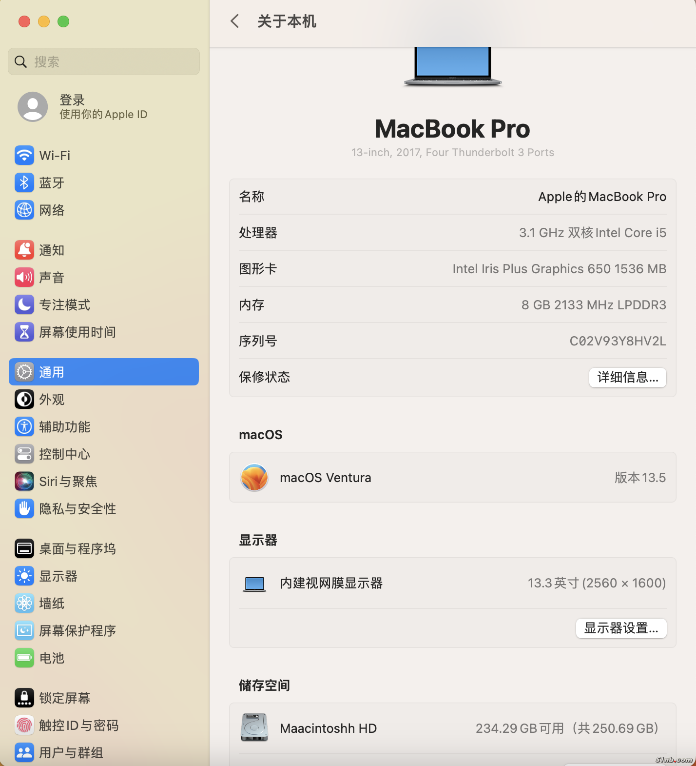Select Wi-Fi label in sidebar
The height and width of the screenshot is (766, 696).
coord(55,156)
